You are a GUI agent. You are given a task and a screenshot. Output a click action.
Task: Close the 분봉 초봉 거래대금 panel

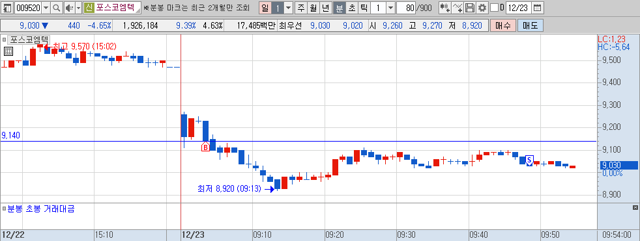635,208
